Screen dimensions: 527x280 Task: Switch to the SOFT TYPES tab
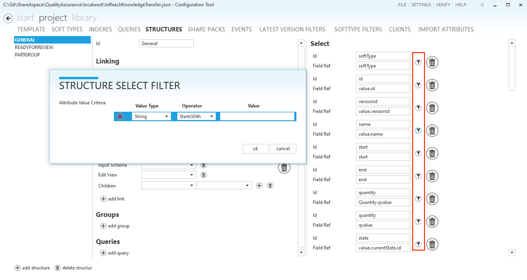(x=67, y=29)
